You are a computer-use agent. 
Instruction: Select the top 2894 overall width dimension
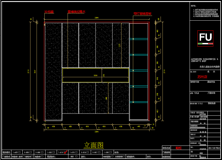[x=97, y=18]
